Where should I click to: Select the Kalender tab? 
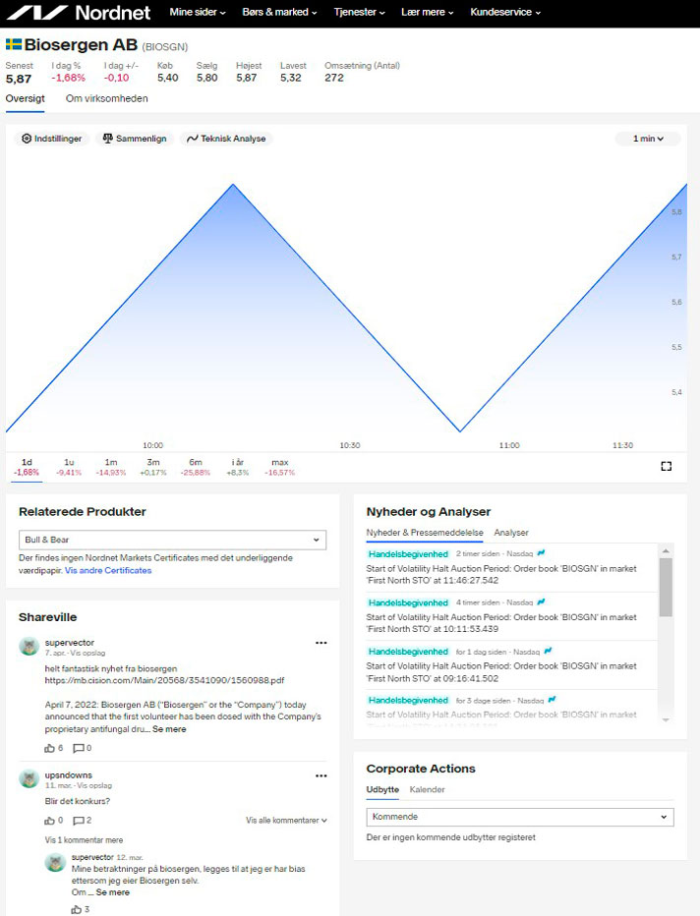[427, 790]
